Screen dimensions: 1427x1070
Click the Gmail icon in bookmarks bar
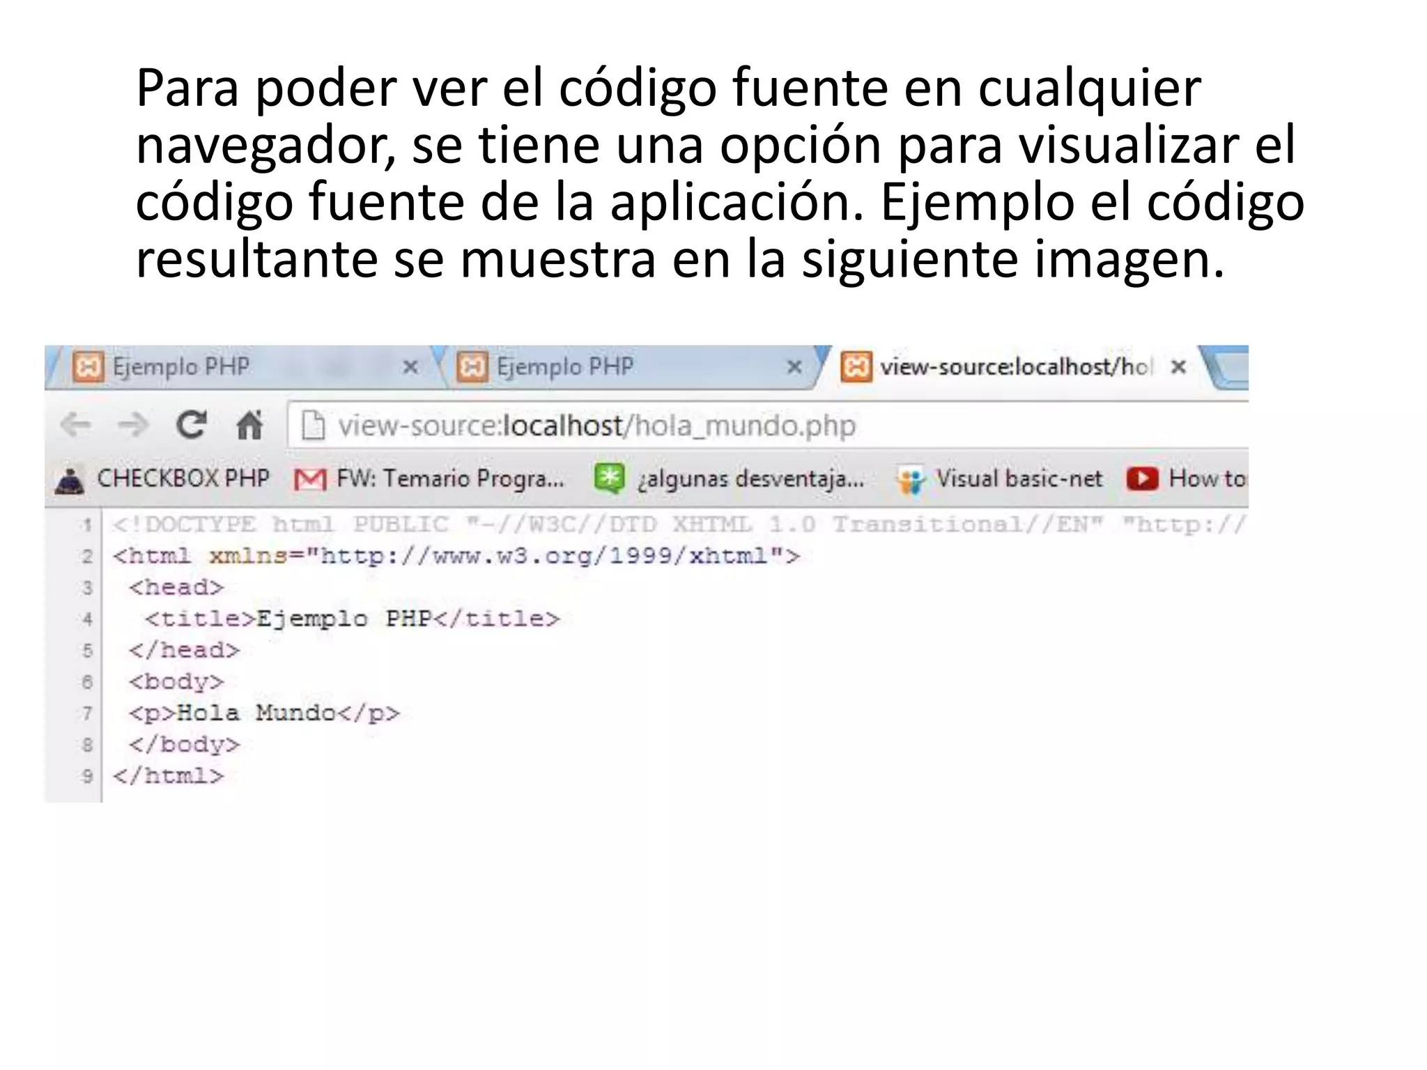(310, 479)
